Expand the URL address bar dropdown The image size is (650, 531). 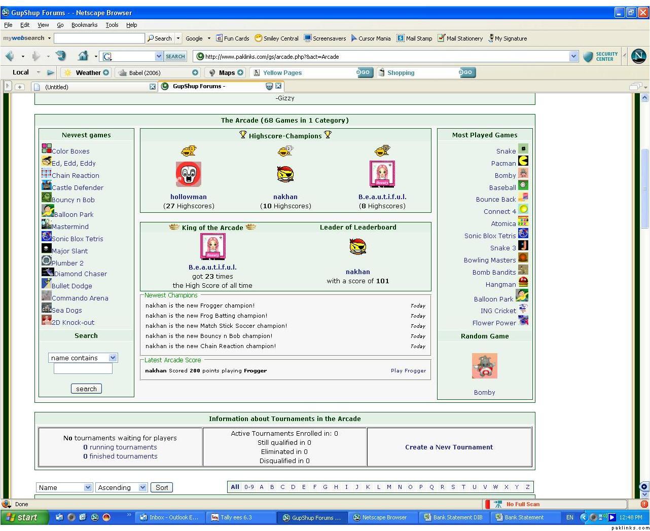point(573,56)
